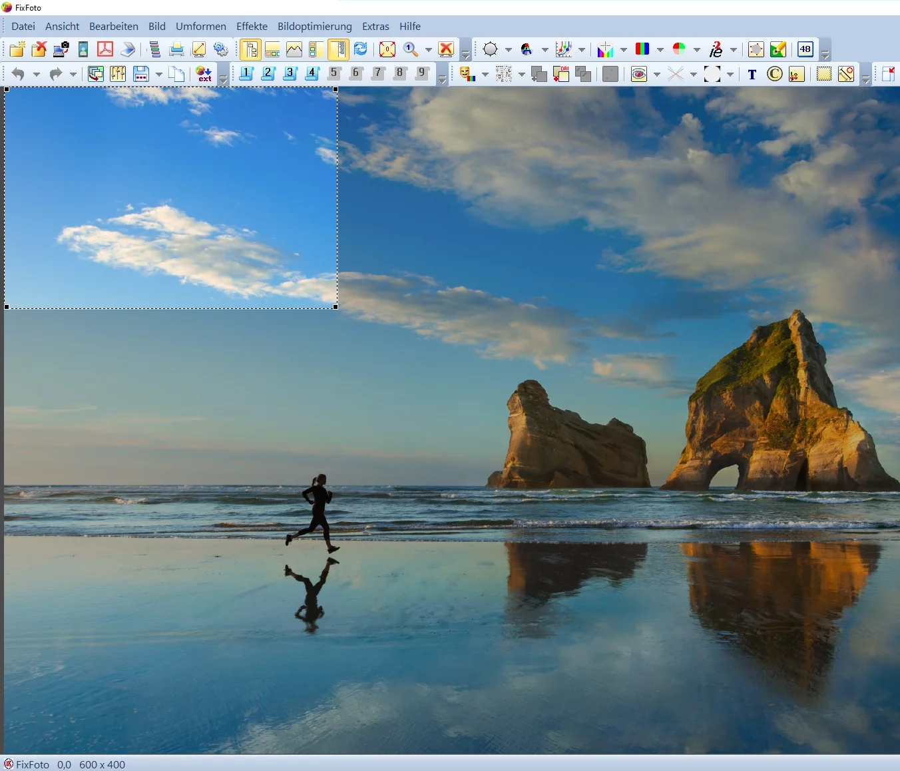Expand the undo history dropdown

pyautogui.click(x=36, y=75)
